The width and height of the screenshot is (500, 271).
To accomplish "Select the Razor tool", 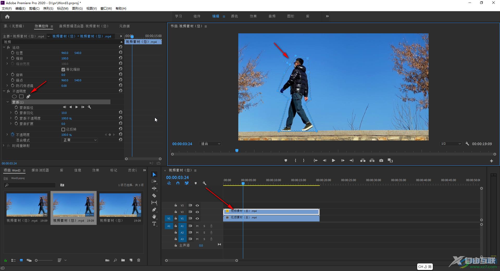I will point(154,195).
